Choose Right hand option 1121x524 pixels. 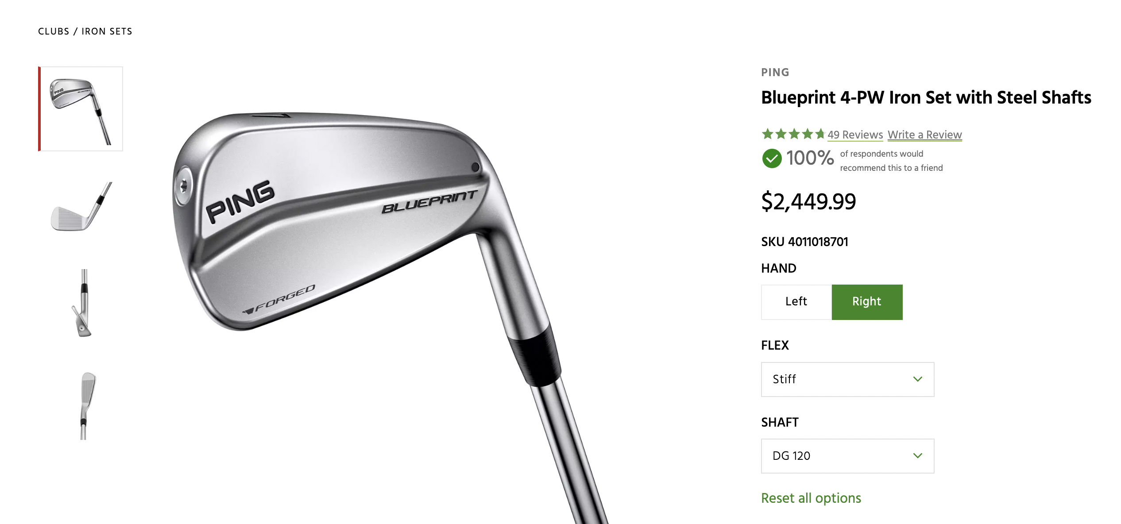click(867, 302)
